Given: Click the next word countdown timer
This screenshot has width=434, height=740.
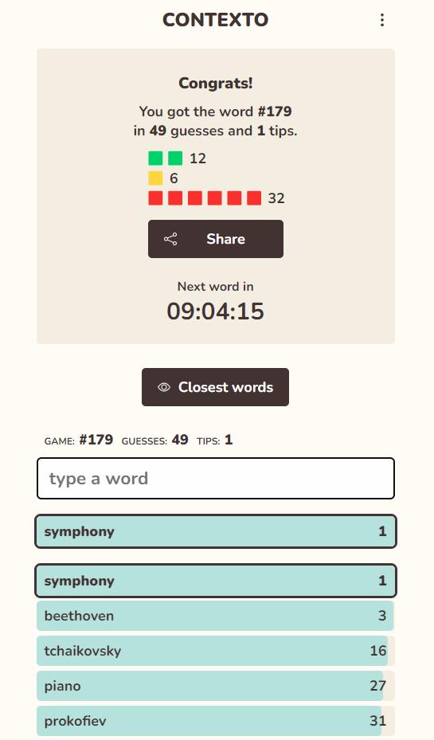Looking at the screenshot, I should click(x=216, y=311).
